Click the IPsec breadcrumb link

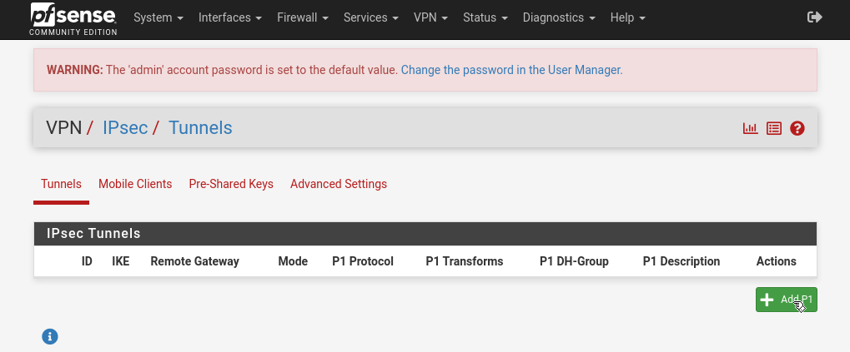pyautogui.click(x=125, y=127)
